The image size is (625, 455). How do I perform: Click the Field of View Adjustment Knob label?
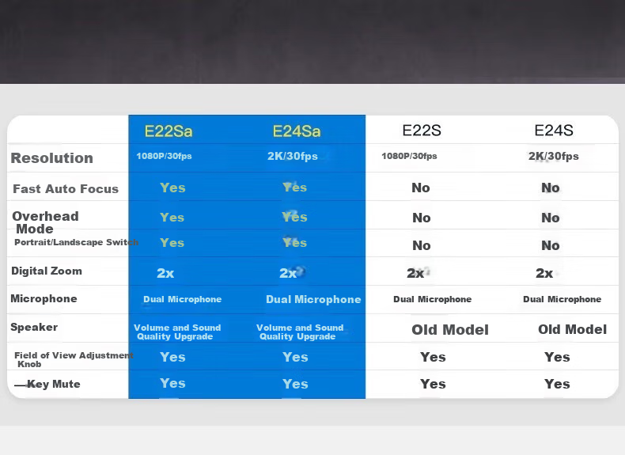(x=74, y=360)
